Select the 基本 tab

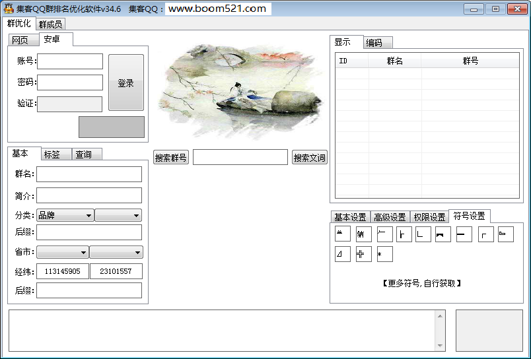click(x=24, y=153)
